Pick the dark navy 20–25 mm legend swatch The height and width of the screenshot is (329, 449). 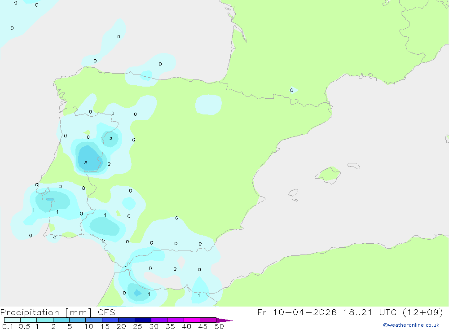(x=126, y=320)
